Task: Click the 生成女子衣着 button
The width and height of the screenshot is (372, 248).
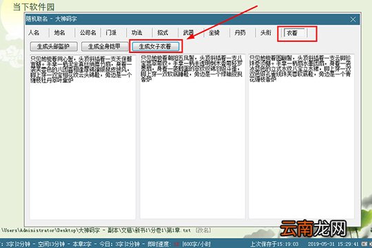Action: click(156, 47)
